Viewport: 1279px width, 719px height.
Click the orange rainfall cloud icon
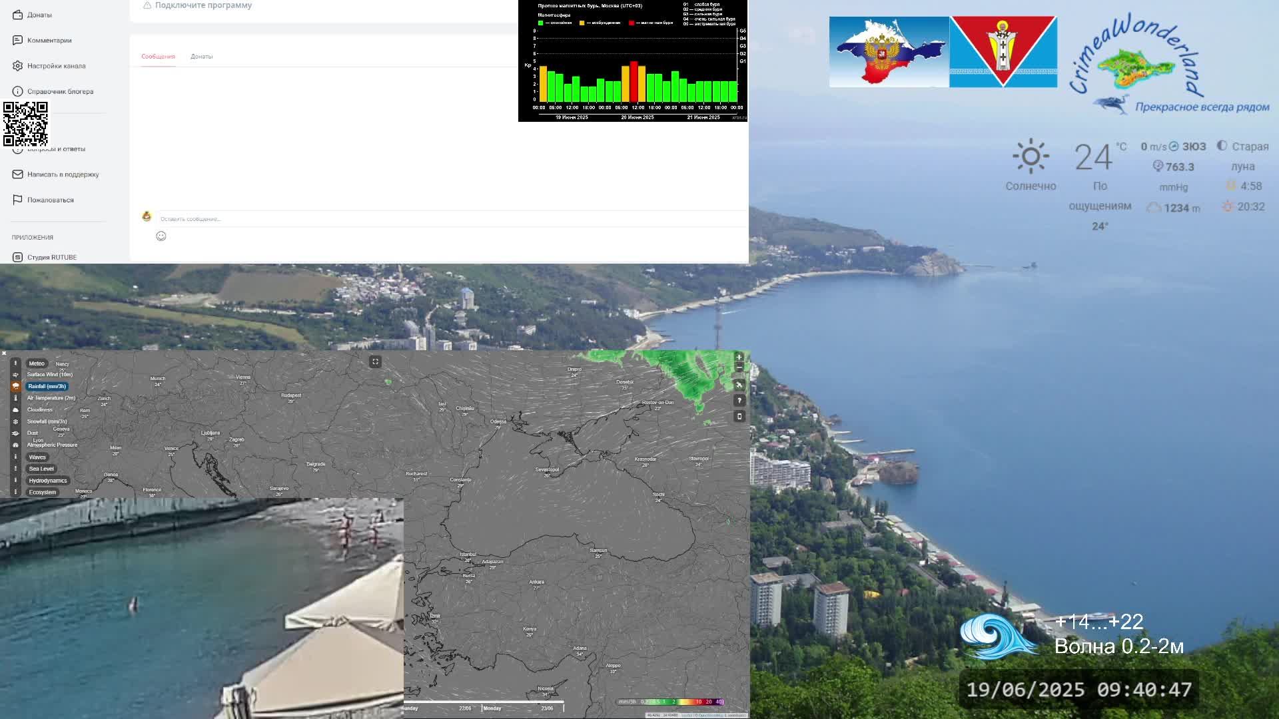coord(15,386)
